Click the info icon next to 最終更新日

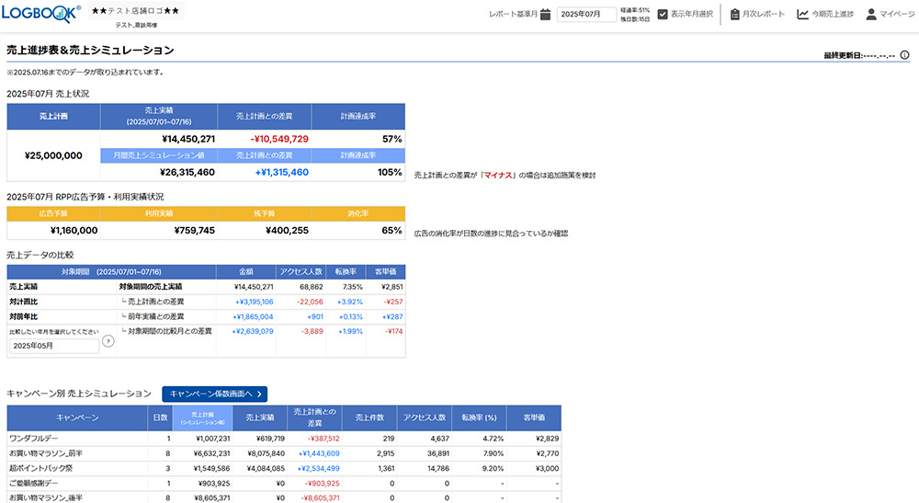[904, 55]
